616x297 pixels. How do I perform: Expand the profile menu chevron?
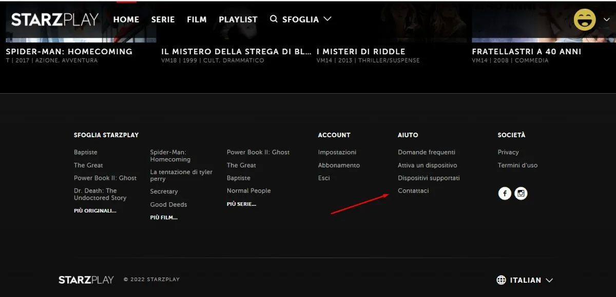(606, 19)
